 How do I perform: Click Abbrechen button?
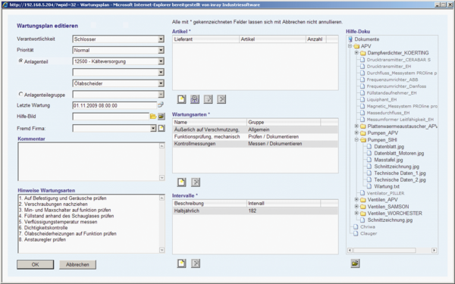coord(77,264)
